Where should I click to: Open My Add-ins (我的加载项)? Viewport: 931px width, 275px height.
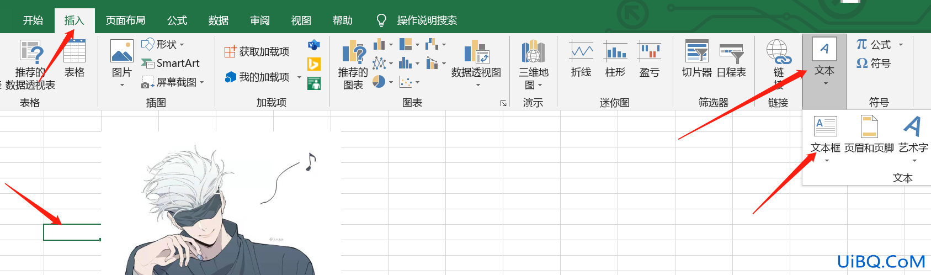pyautogui.click(x=263, y=77)
